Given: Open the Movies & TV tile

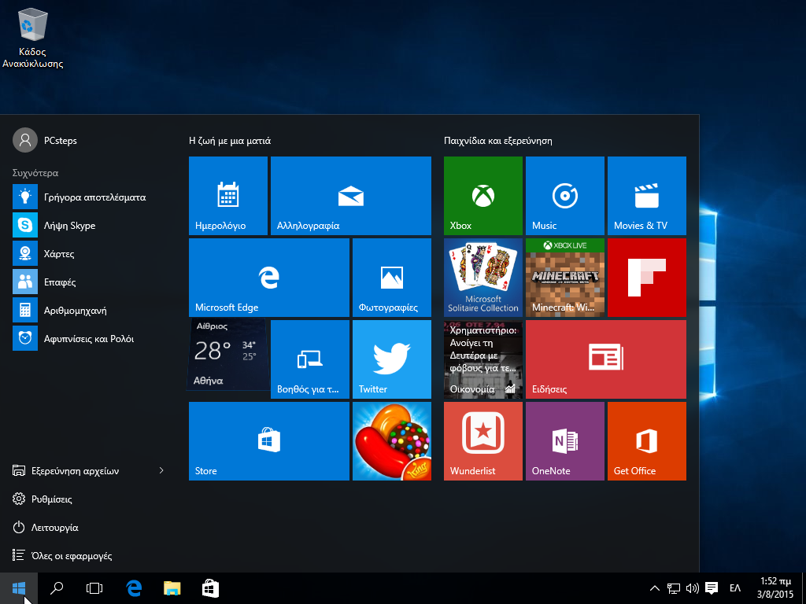Looking at the screenshot, I should click(646, 196).
